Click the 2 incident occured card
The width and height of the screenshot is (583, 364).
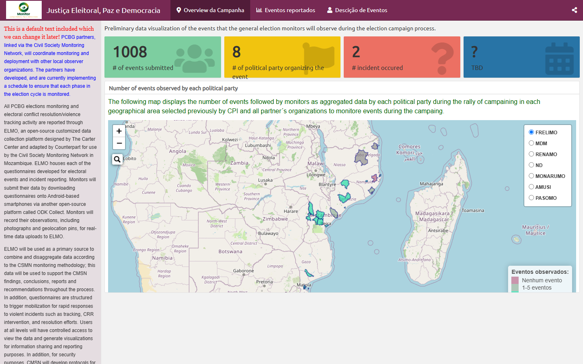402,57
